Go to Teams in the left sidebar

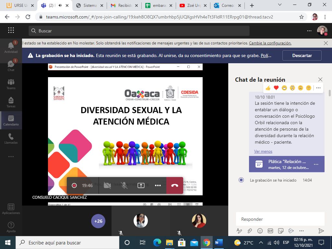(11, 84)
